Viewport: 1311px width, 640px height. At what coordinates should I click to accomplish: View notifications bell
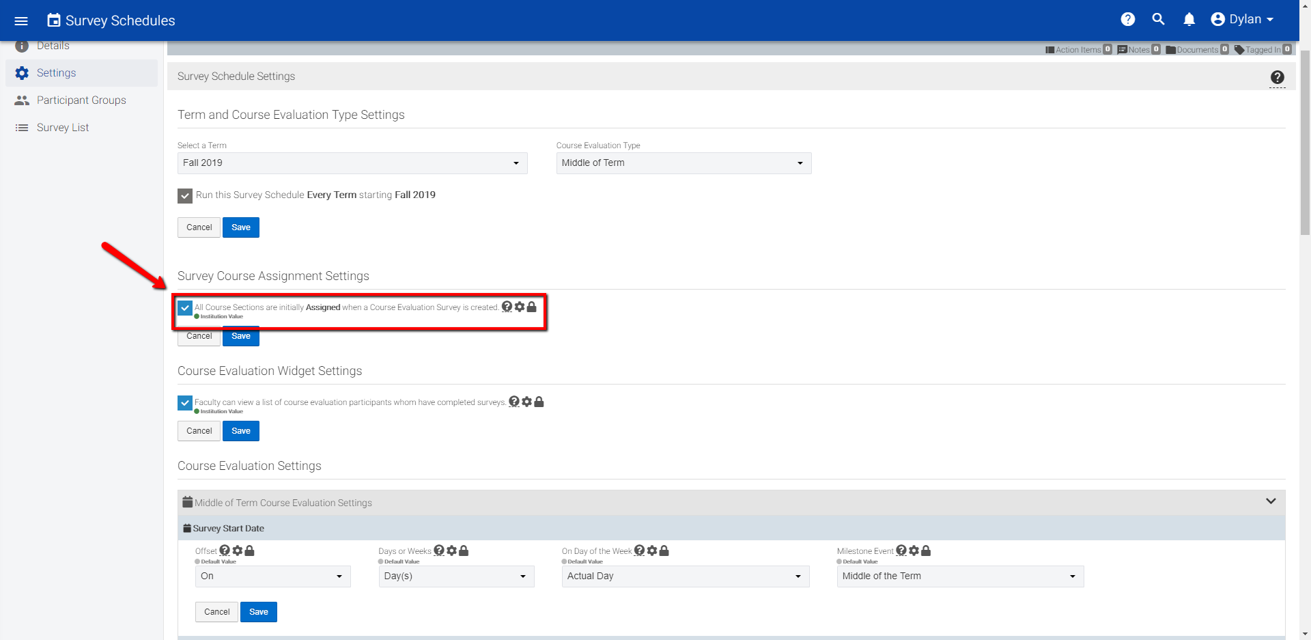1189,19
